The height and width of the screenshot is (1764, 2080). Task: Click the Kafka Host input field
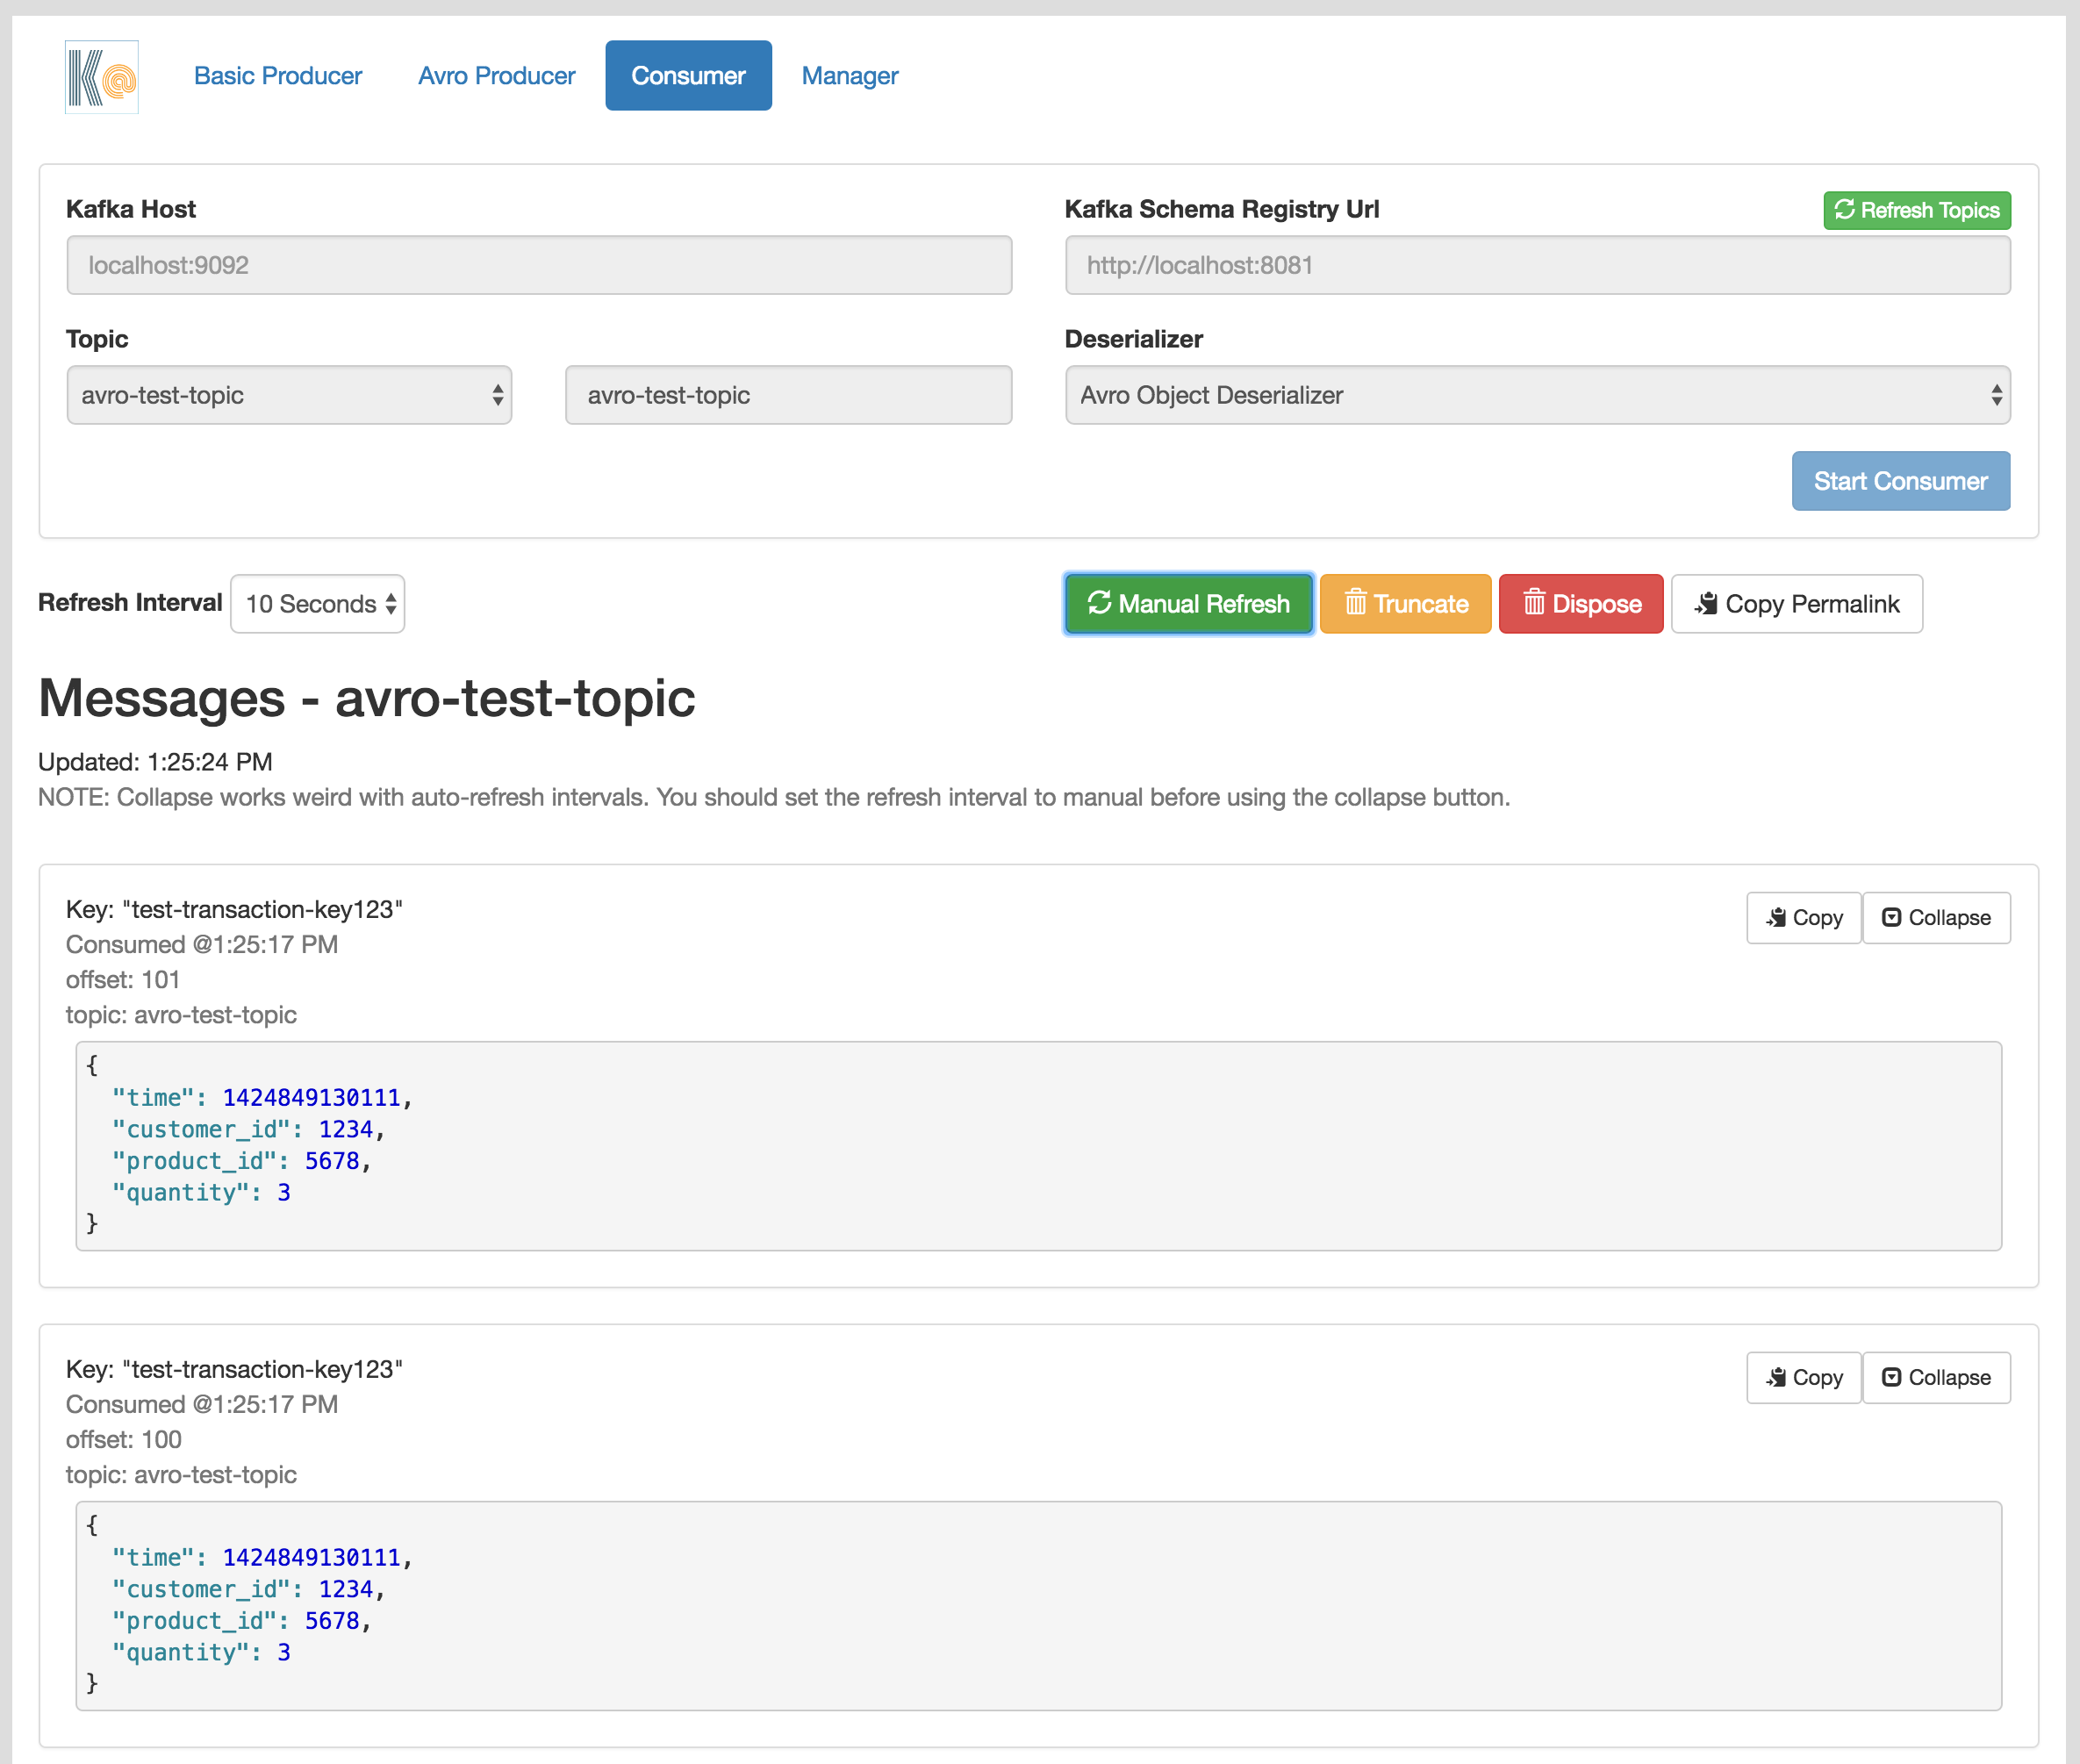click(x=539, y=265)
